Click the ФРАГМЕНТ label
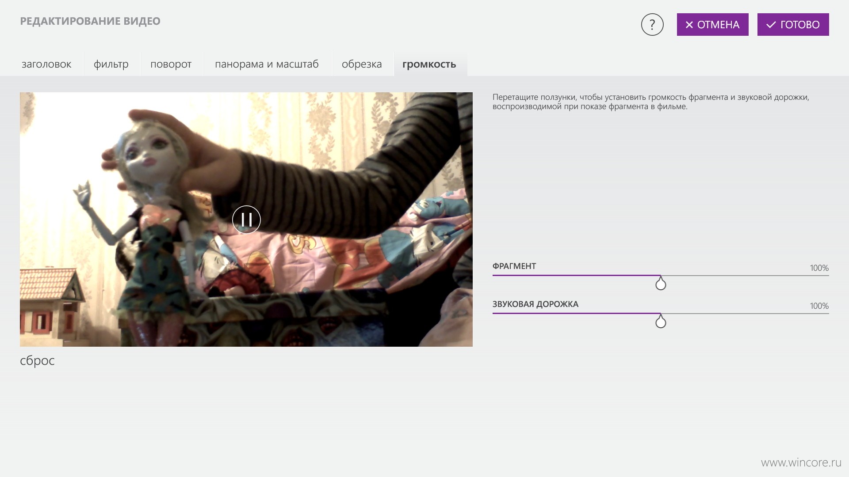 click(514, 266)
